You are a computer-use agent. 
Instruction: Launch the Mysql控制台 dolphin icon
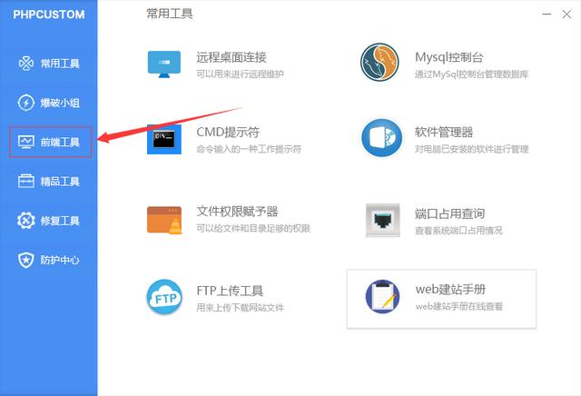click(x=379, y=62)
